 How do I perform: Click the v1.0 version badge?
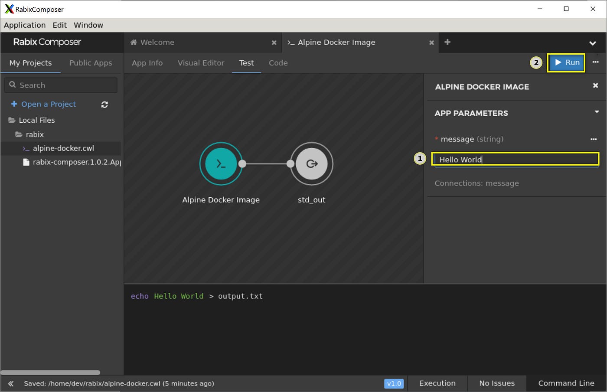coord(394,383)
